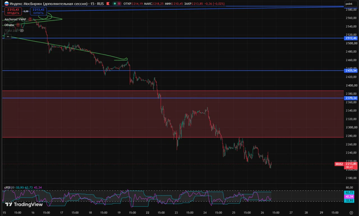Select the 2435,54 horizontal line price label
The height and width of the screenshot is (216, 359).
[x=351, y=71]
